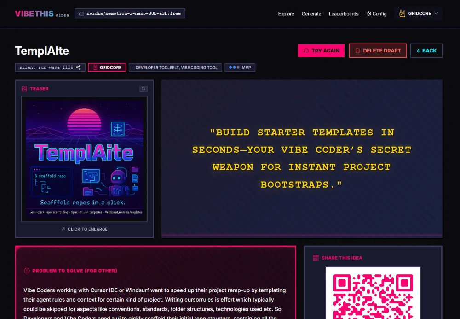This screenshot has height=319, width=460.
Task: Click the VIBETHIS alpha logo link
Action: click(42, 14)
